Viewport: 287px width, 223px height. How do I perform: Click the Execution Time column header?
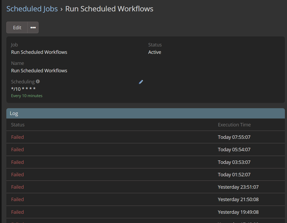(x=234, y=125)
